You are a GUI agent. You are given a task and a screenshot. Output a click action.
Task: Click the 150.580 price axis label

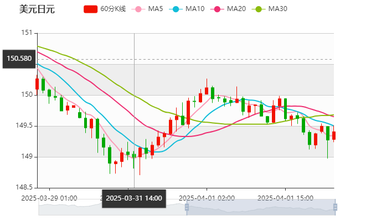click(x=18, y=58)
